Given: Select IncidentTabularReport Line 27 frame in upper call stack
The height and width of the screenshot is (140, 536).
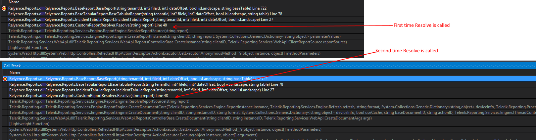Looking at the screenshot, I should 141,20.
